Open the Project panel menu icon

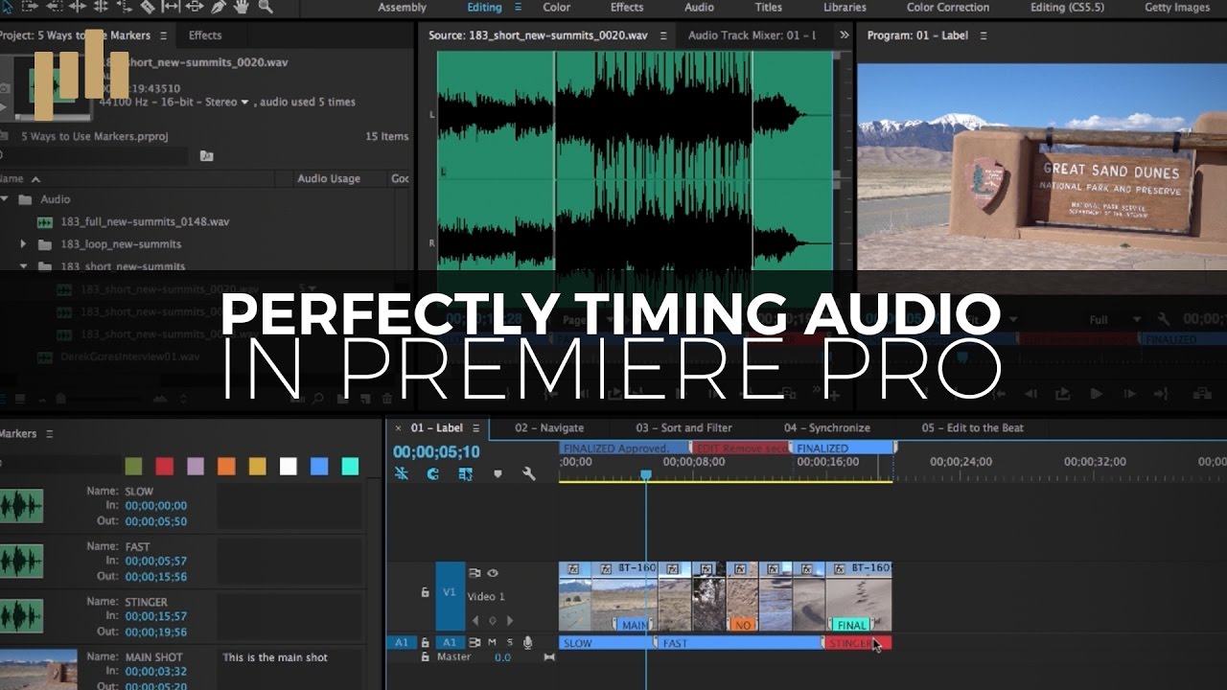(x=163, y=35)
